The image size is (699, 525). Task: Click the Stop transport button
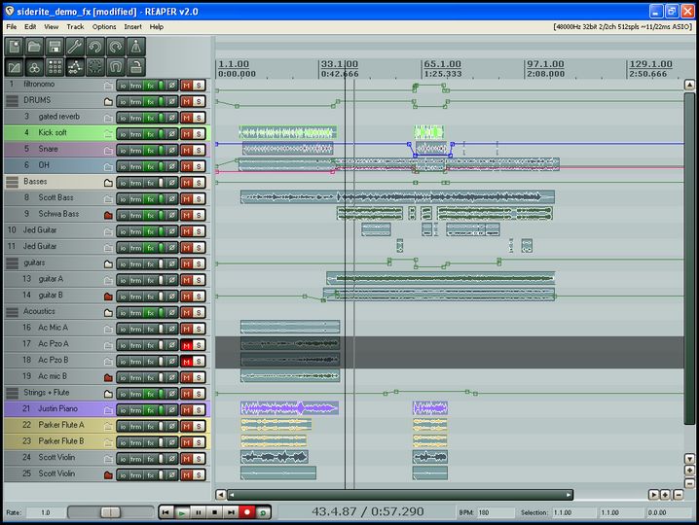[x=214, y=512]
